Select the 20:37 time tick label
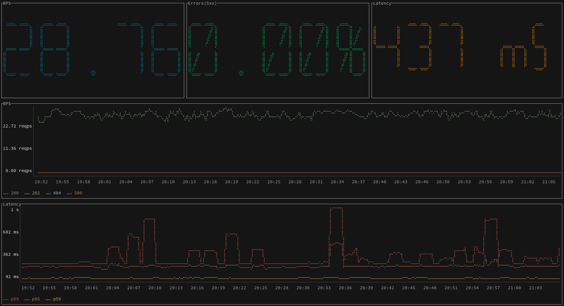 [x=358, y=182]
